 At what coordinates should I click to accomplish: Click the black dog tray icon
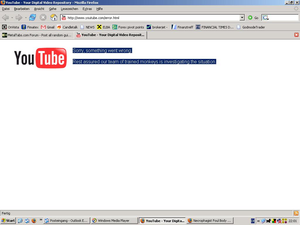pos(269,221)
